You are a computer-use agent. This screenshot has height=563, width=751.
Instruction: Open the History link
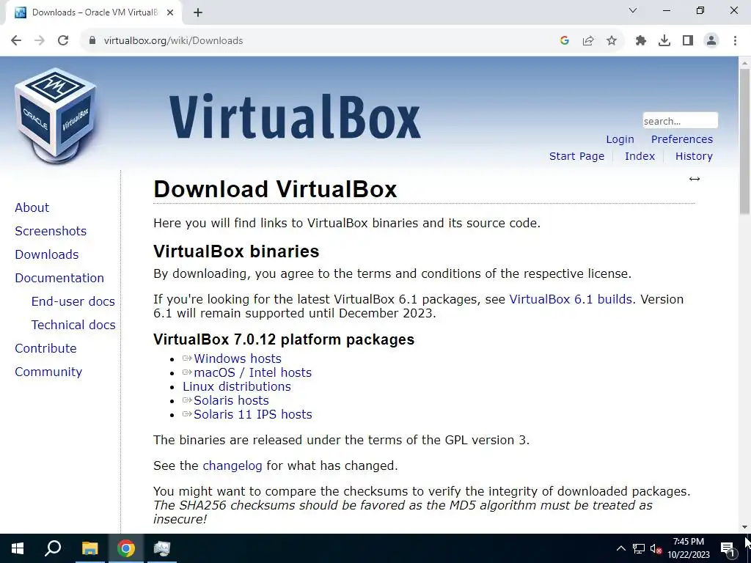694,156
